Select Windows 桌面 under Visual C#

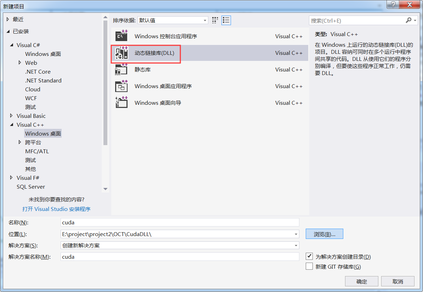point(43,54)
